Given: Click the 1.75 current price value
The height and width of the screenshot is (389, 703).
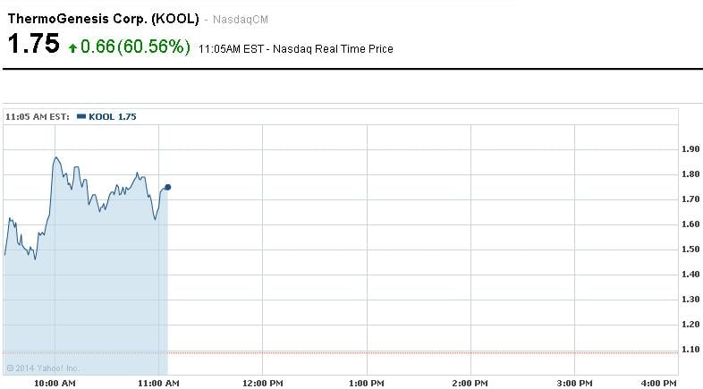Looking at the screenshot, I should click(33, 45).
